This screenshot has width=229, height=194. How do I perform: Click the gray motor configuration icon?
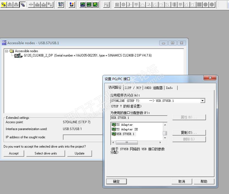click(x=130, y=5)
